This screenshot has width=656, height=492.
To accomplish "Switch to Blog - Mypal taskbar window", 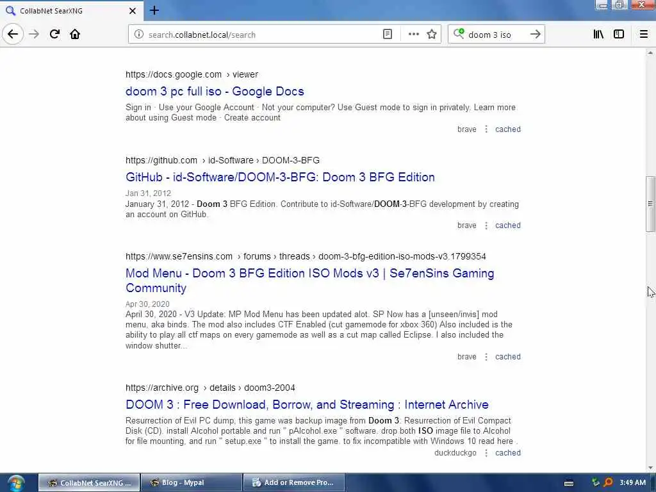I will 192,483.
